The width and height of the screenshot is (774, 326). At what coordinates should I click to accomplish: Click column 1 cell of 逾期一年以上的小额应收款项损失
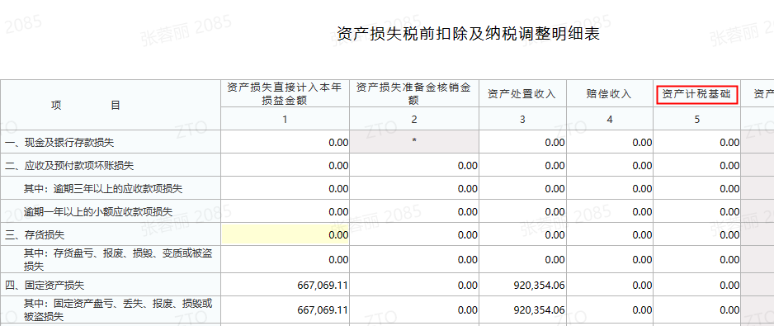click(x=285, y=211)
